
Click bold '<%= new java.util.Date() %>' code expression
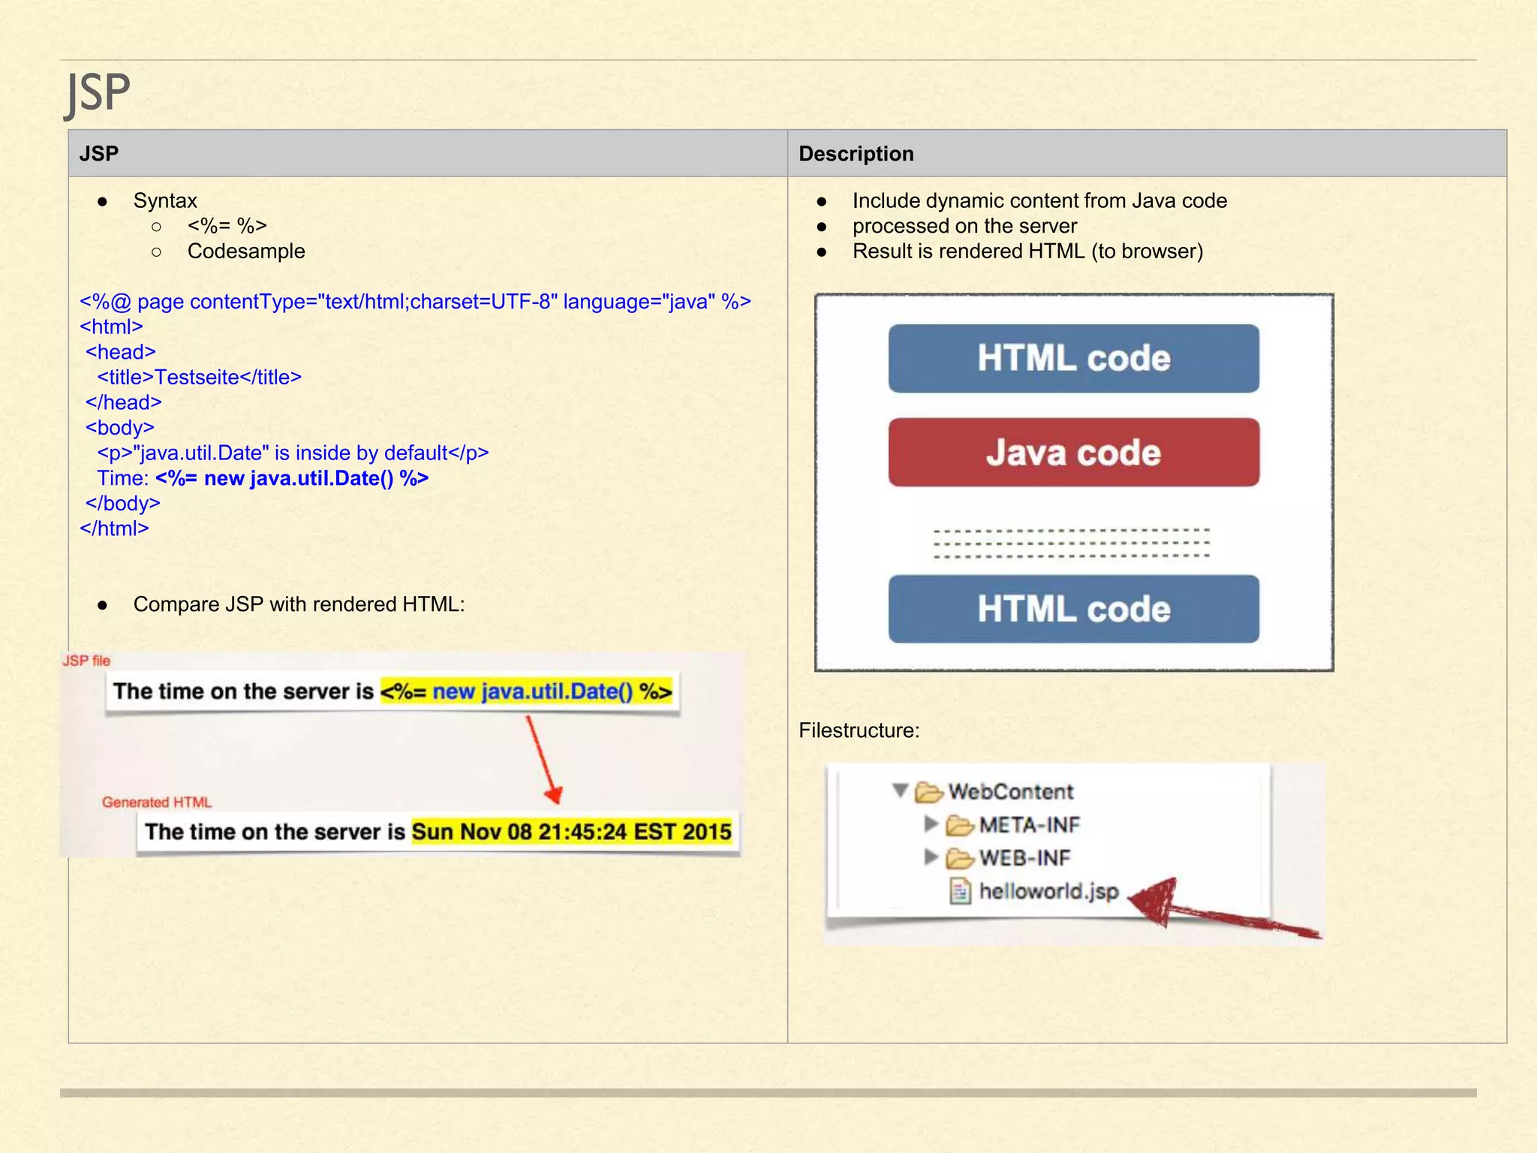(292, 478)
